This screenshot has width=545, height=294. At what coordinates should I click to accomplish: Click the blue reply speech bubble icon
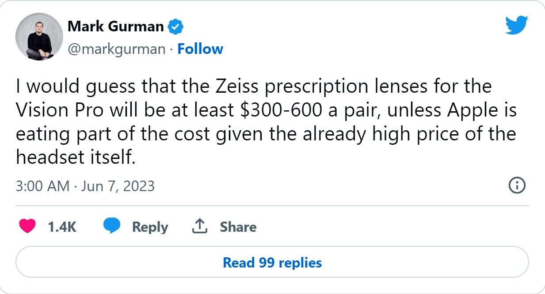coord(112,226)
